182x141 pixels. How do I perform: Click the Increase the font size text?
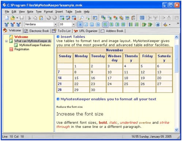point(80,114)
